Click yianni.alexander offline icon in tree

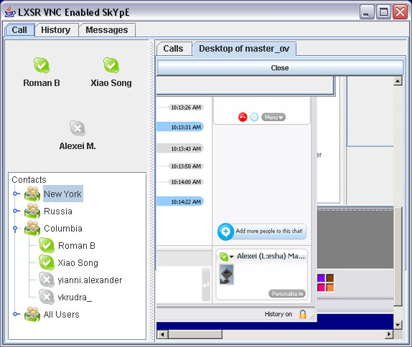(47, 280)
